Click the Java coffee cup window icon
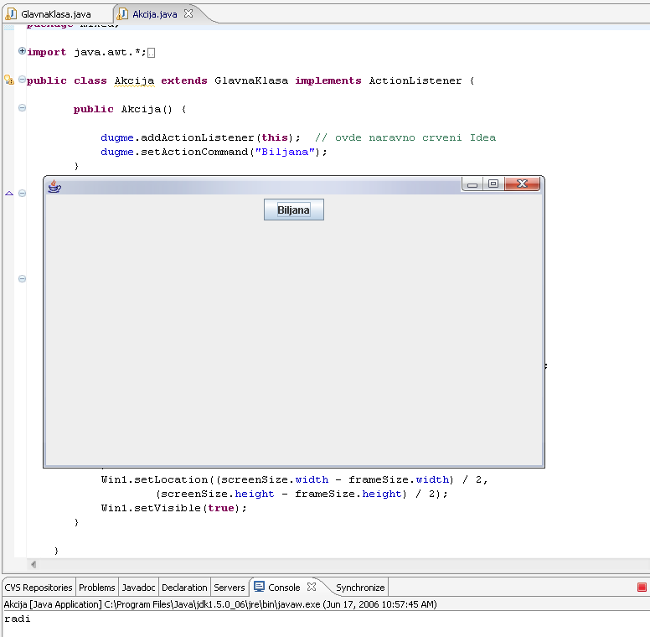The width and height of the screenshot is (650, 637). tap(54, 186)
